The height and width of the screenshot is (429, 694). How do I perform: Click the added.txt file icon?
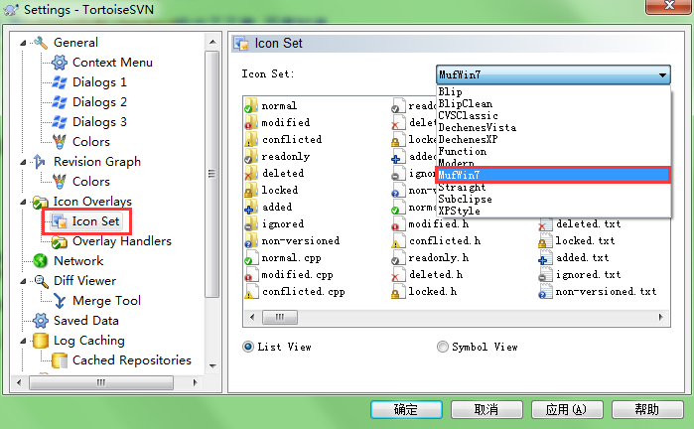[x=545, y=257]
